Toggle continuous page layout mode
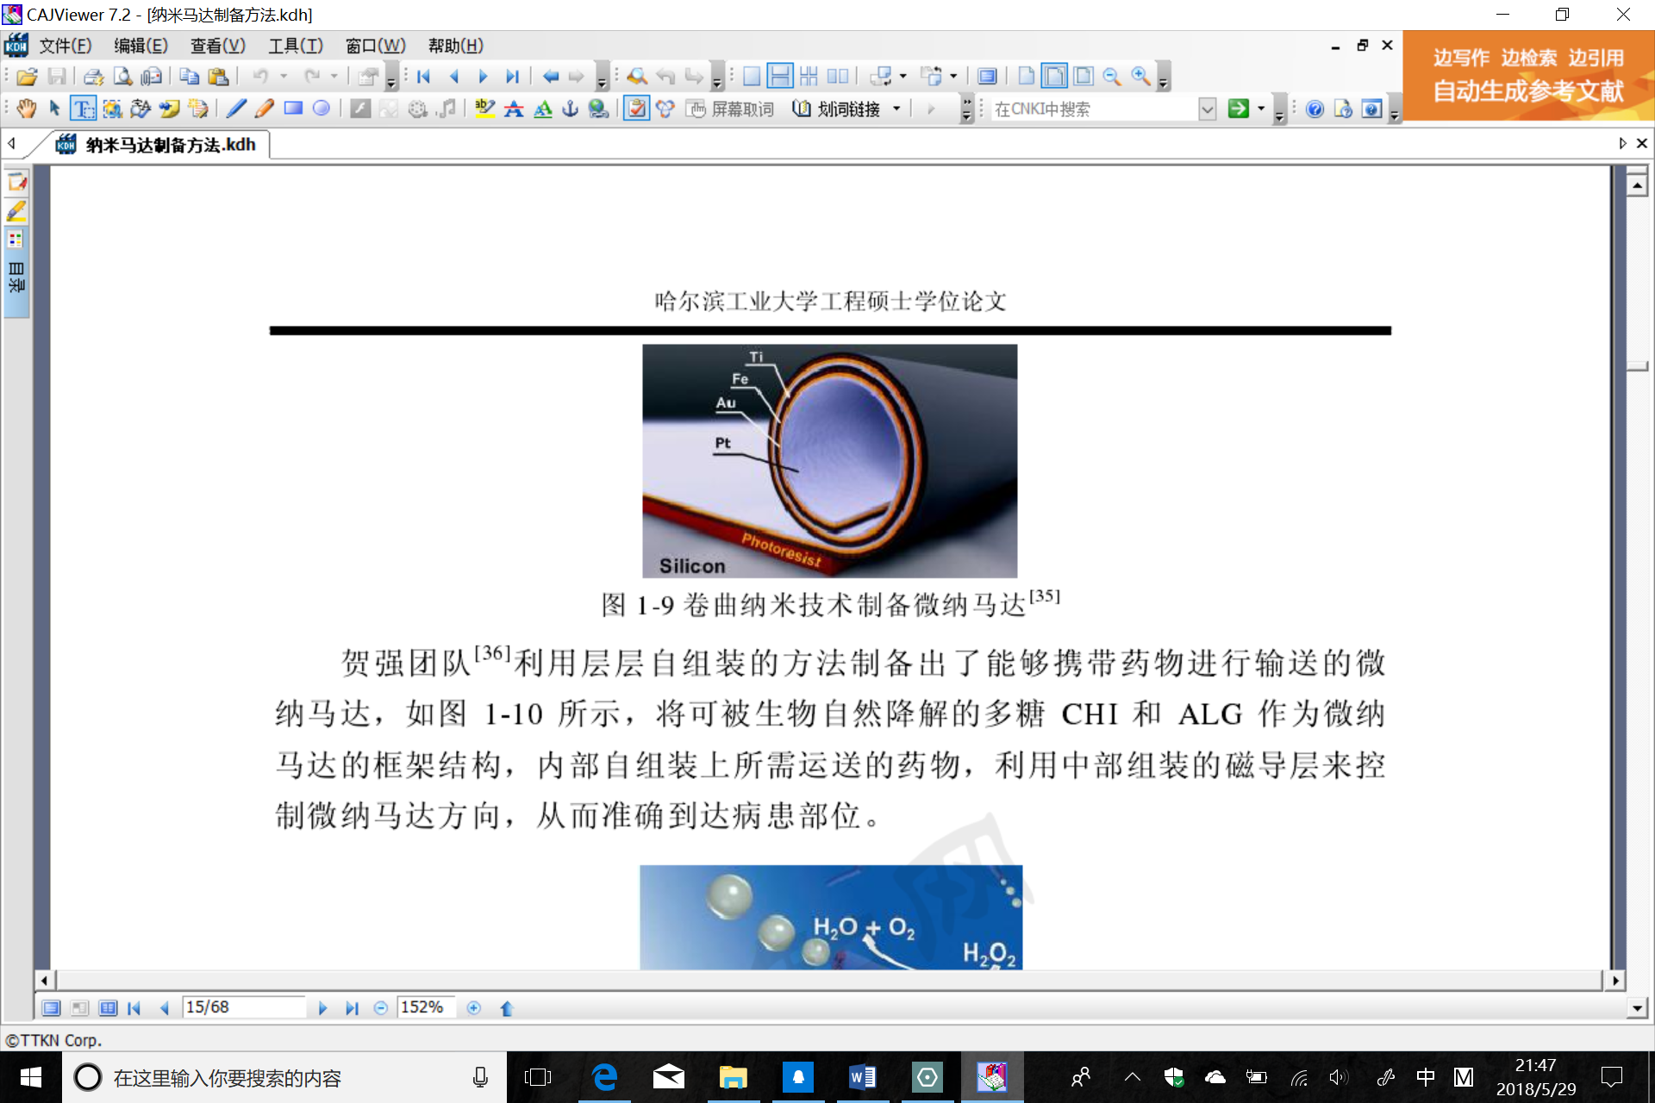Viewport: 1655px width, 1103px height. point(779,77)
